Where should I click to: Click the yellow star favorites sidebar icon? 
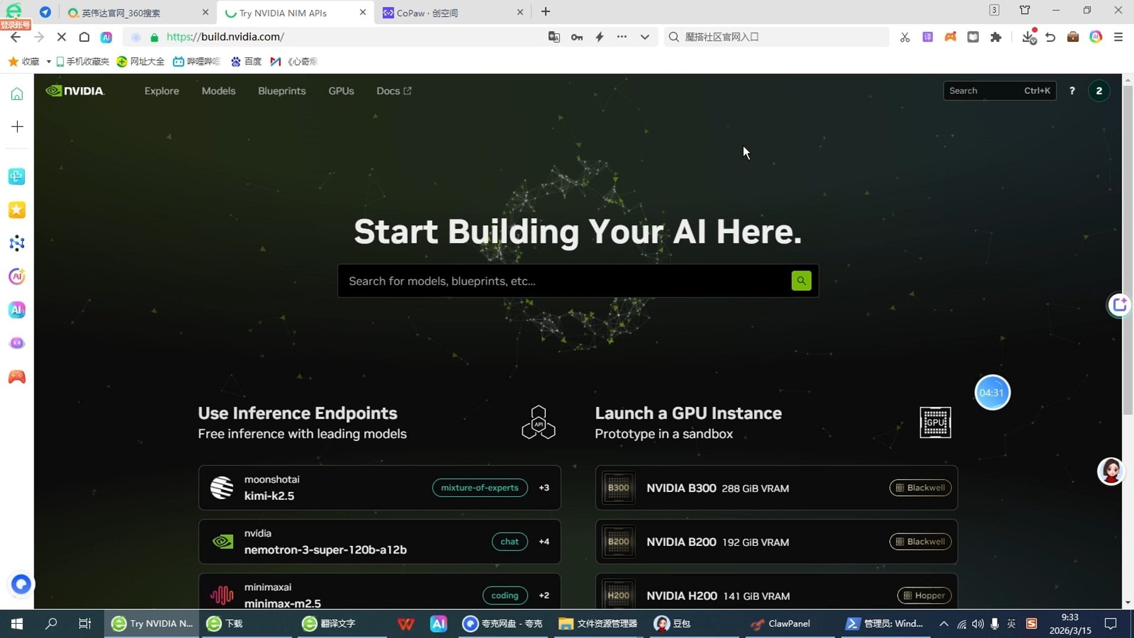(17, 210)
